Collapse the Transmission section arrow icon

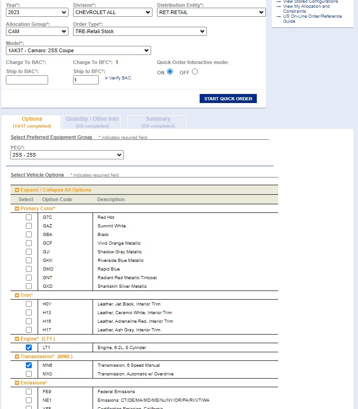[x=17, y=357]
